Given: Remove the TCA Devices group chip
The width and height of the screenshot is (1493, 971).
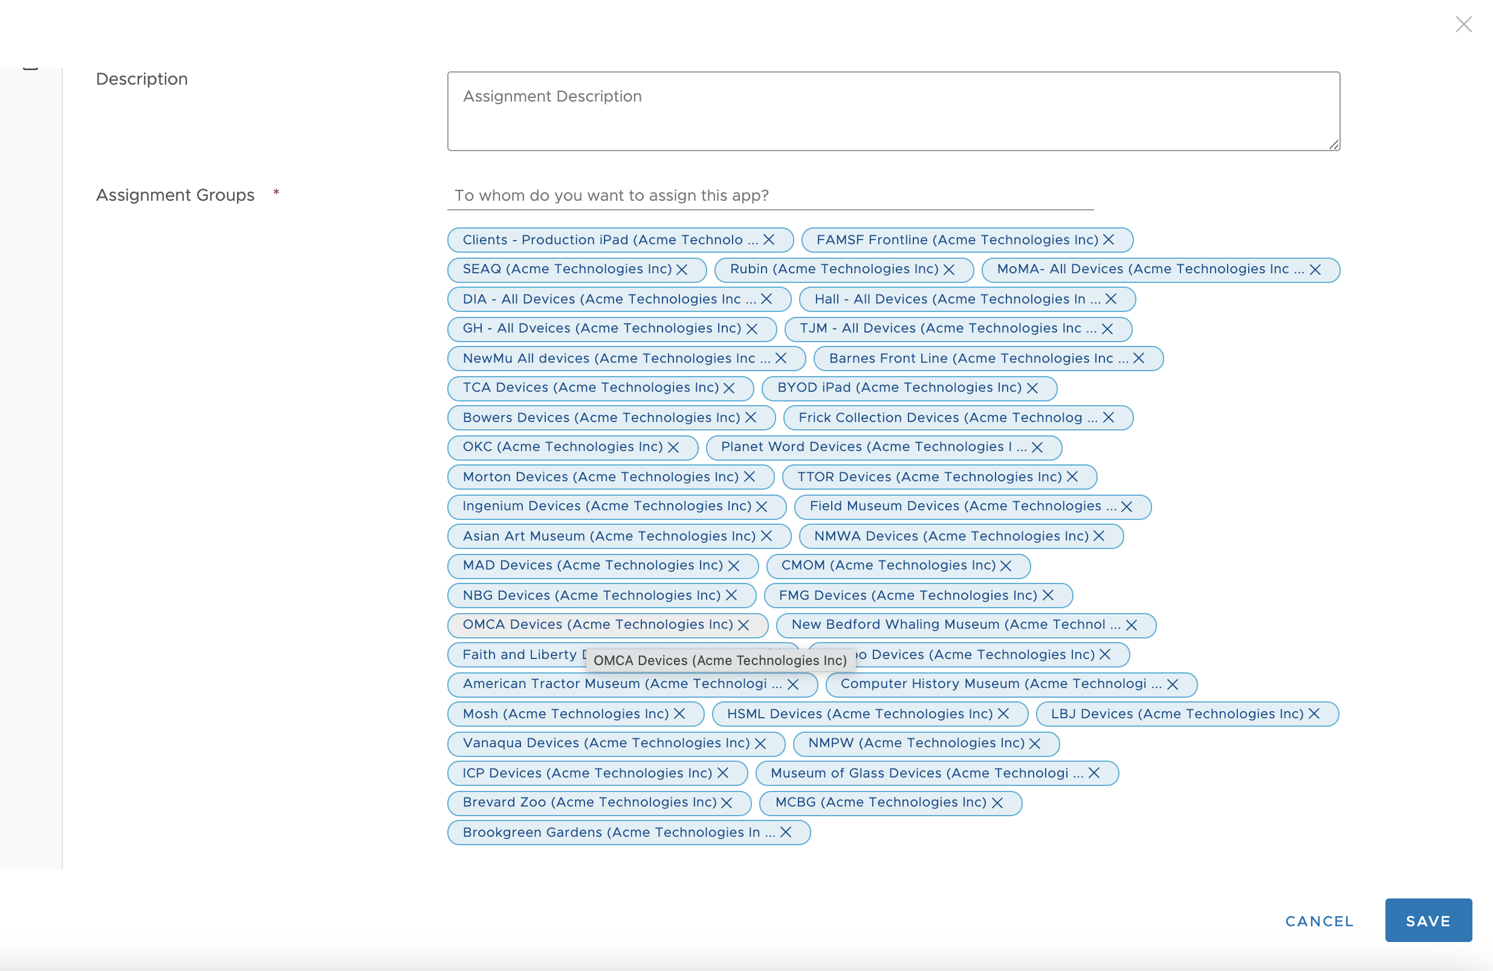Looking at the screenshot, I should (729, 388).
